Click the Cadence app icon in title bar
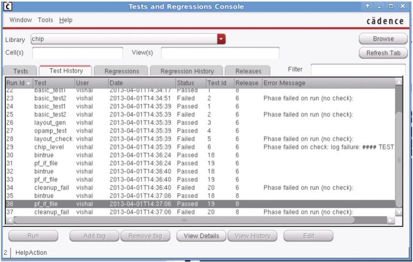This screenshot has height=262, width=413. click(8, 6)
